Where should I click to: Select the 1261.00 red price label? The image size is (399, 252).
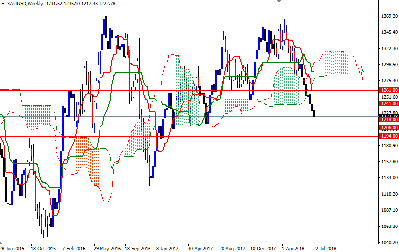pos(388,90)
